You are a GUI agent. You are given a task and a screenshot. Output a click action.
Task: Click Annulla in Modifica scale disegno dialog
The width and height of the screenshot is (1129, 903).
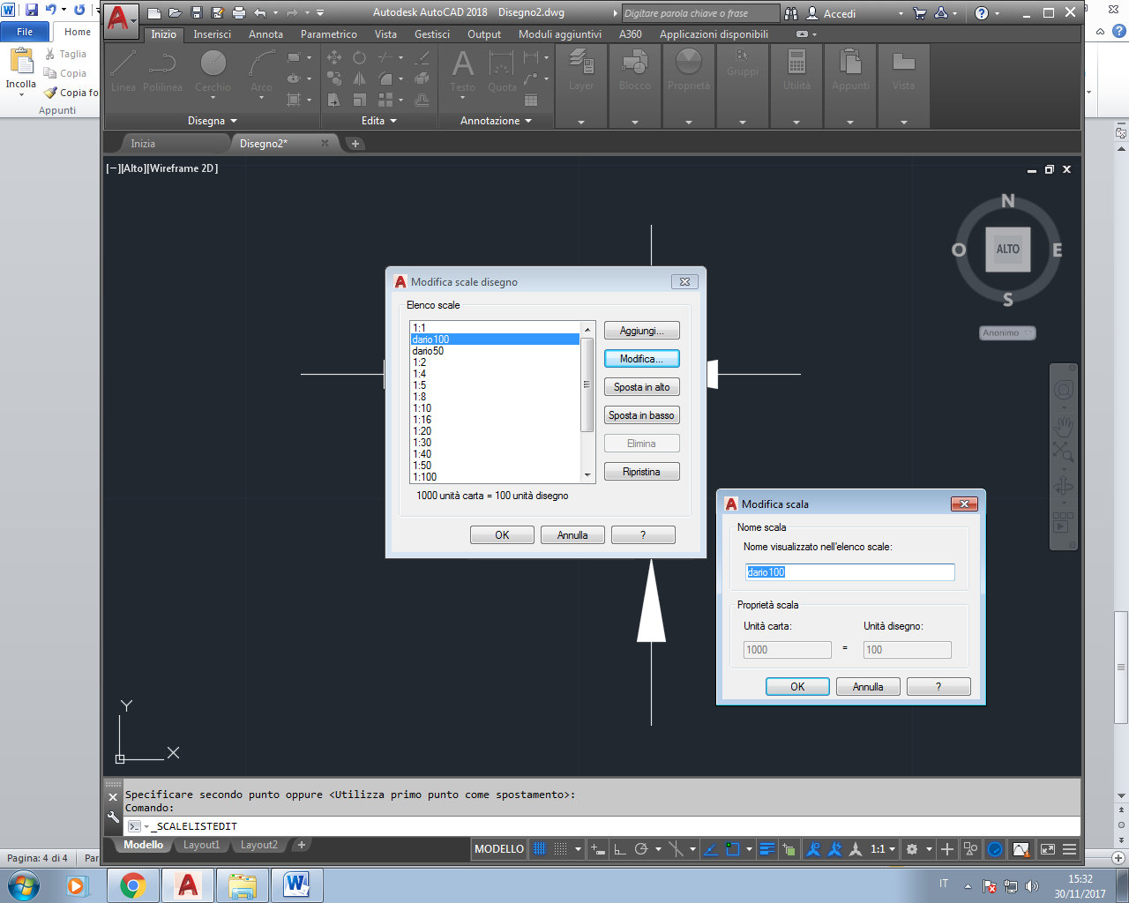click(572, 534)
